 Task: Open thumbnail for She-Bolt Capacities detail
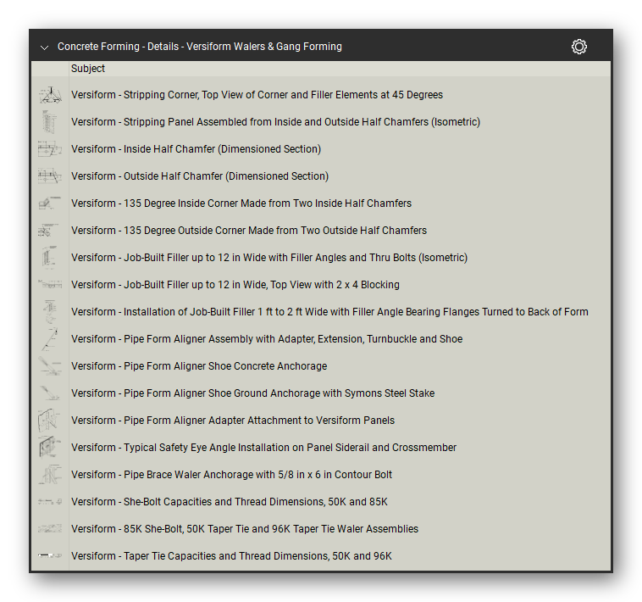50,501
